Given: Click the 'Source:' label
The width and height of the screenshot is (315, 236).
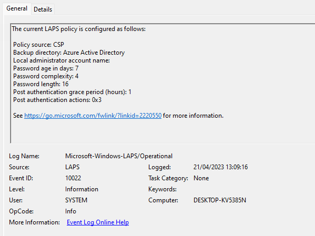Looking at the screenshot, I should [19, 167].
